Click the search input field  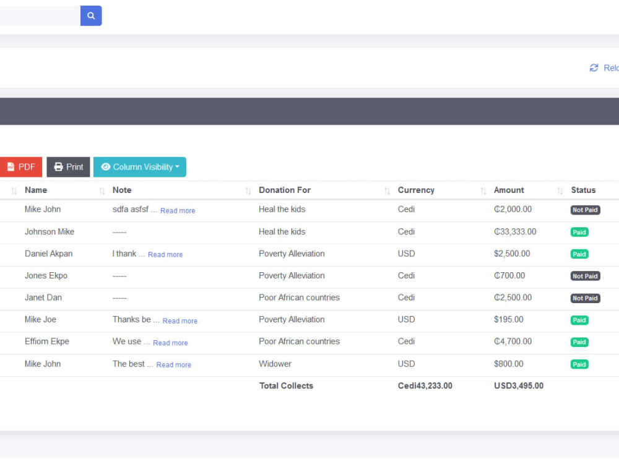[40, 16]
